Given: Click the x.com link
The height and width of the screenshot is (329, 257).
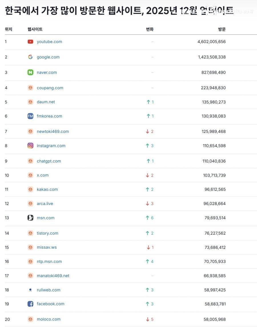Looking at the screenshot, I should 43,175.
